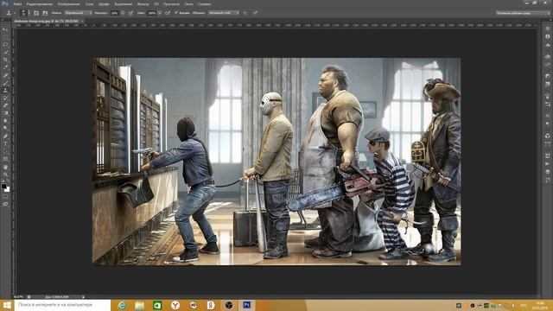Screen dimensions: 553x311
Task: Open the workspace switcher dropdown
Action: coord(523,13)
